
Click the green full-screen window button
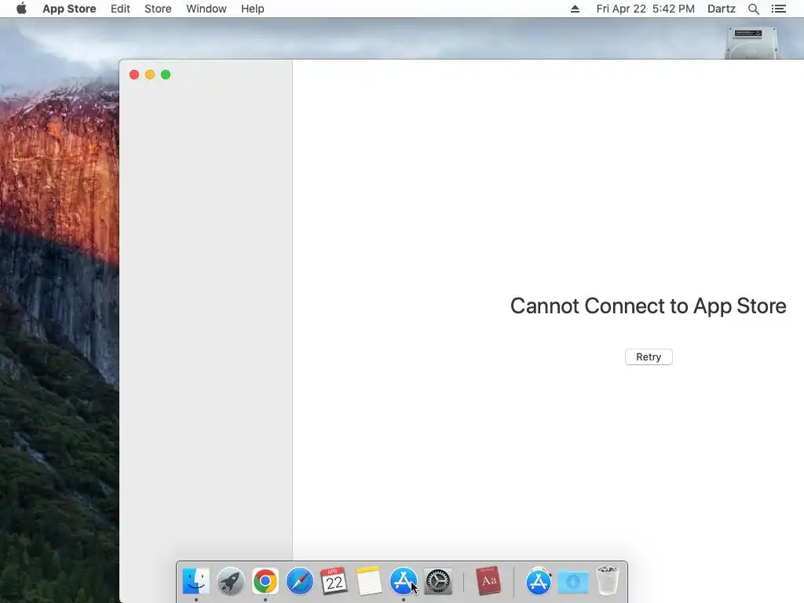pyautogui.click(x=166, y=75)
